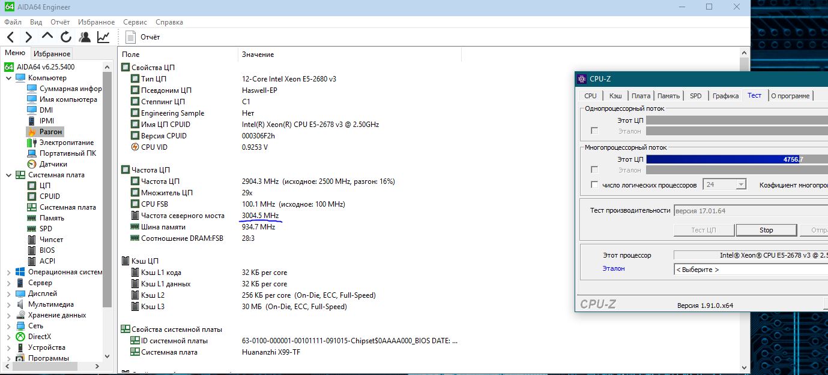
Task: Toggle the single-thread Эталон checkbox in CPU-Z
Action: (x=594, y=131)
